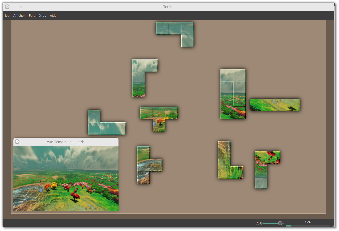Click the Vue d'ensemble — Tetzle title bar
Viewport: 339px width, 231px height.
(x=66, y=142)
